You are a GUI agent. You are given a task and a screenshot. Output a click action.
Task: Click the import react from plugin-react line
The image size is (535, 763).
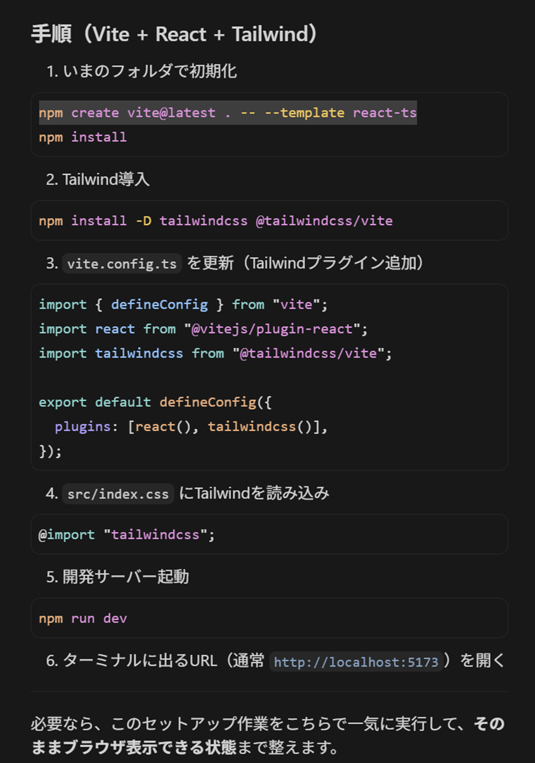tap(203, 329)
